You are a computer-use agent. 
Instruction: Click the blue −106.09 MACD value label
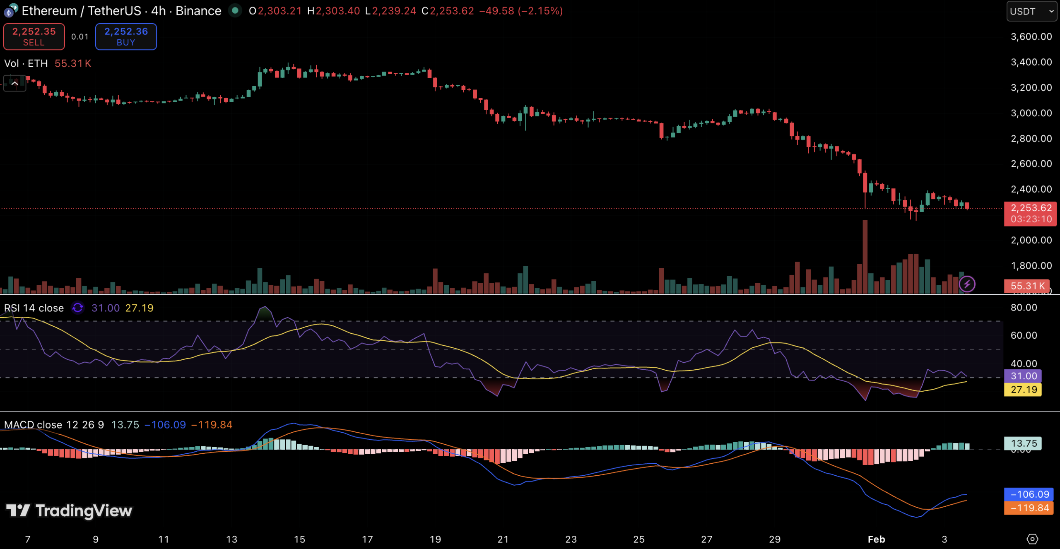[x=1029, y=494]
